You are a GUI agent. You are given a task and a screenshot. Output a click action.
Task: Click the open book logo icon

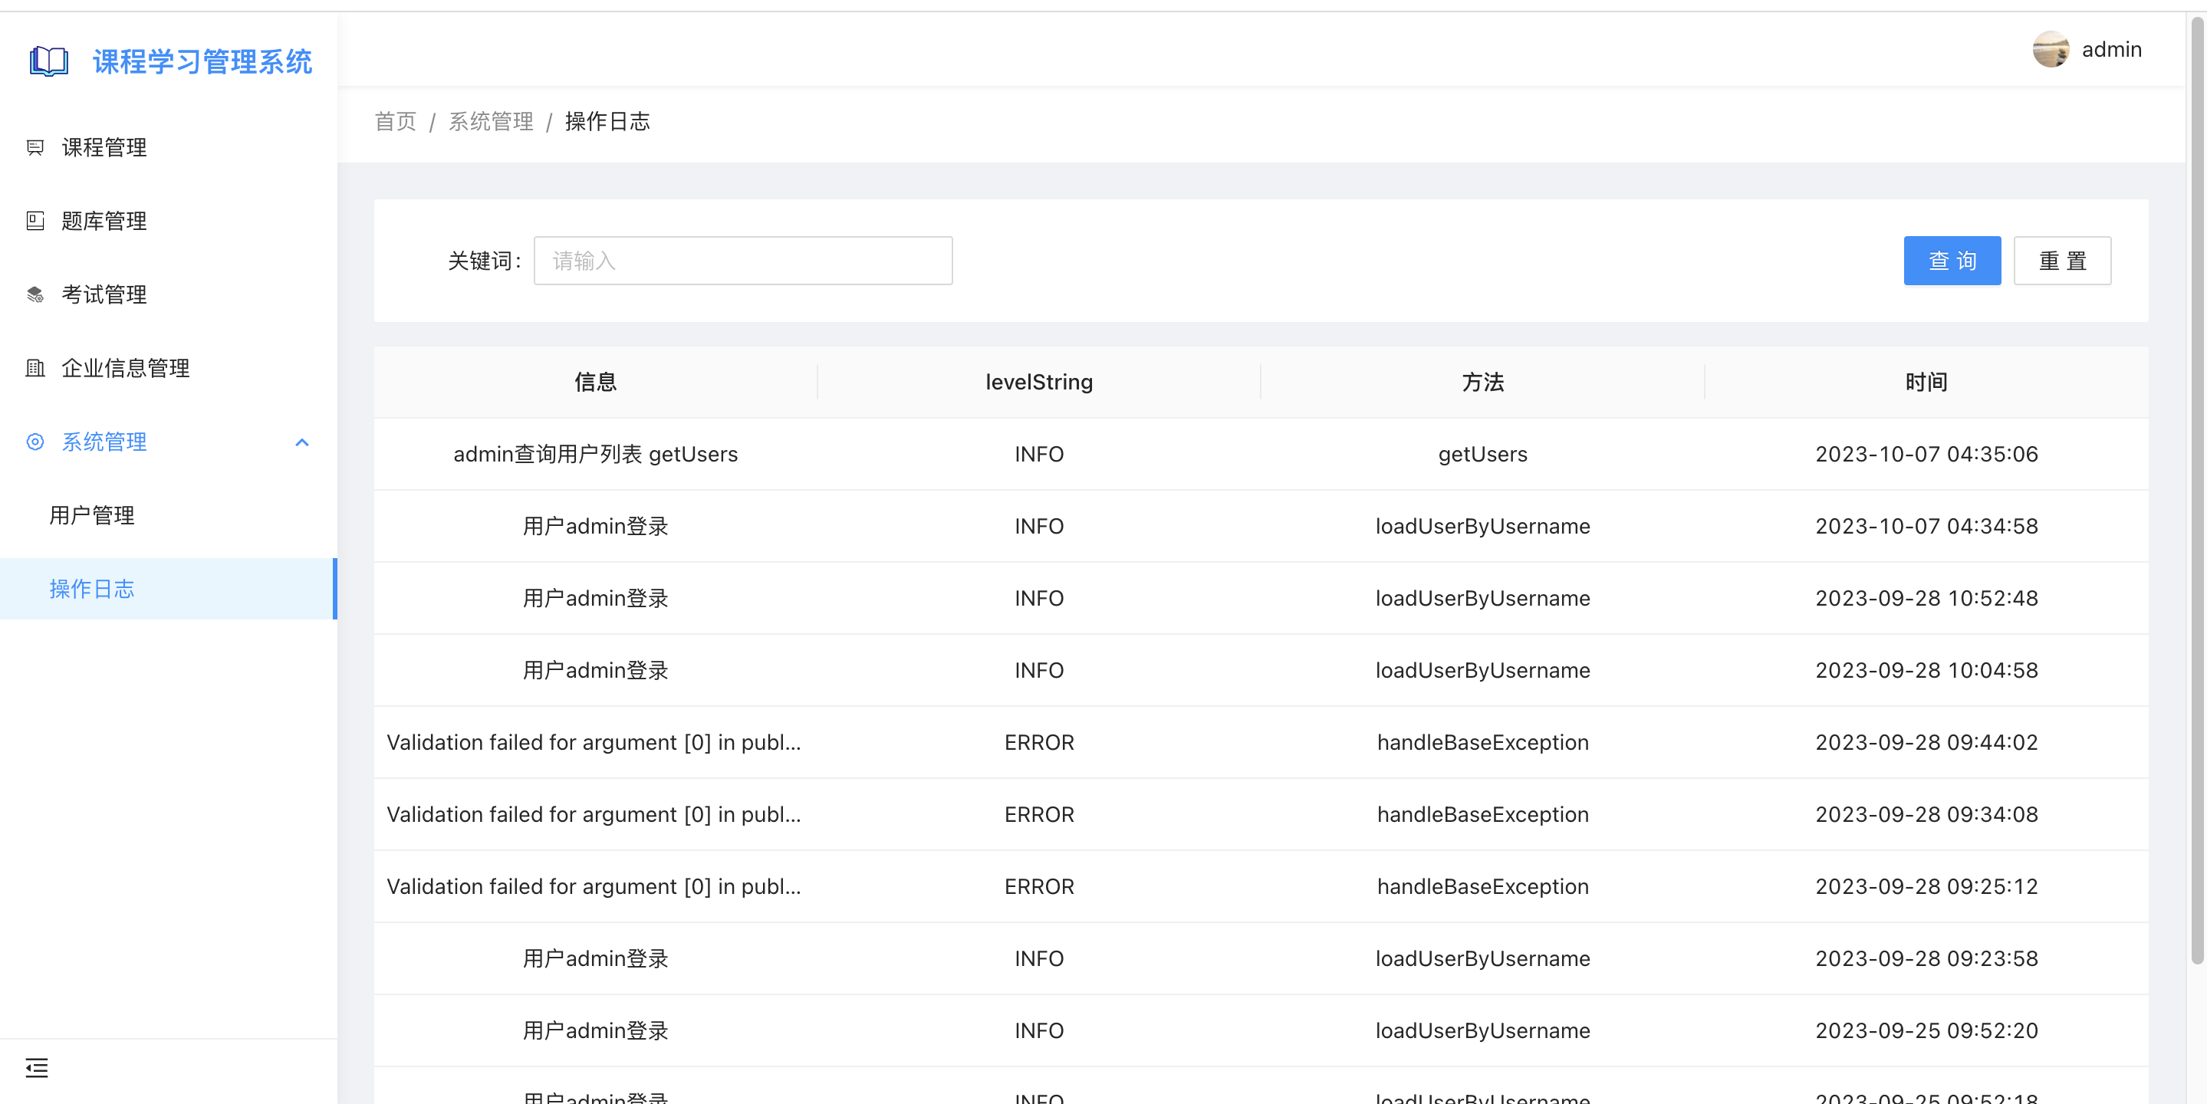[x=49, y=61]
